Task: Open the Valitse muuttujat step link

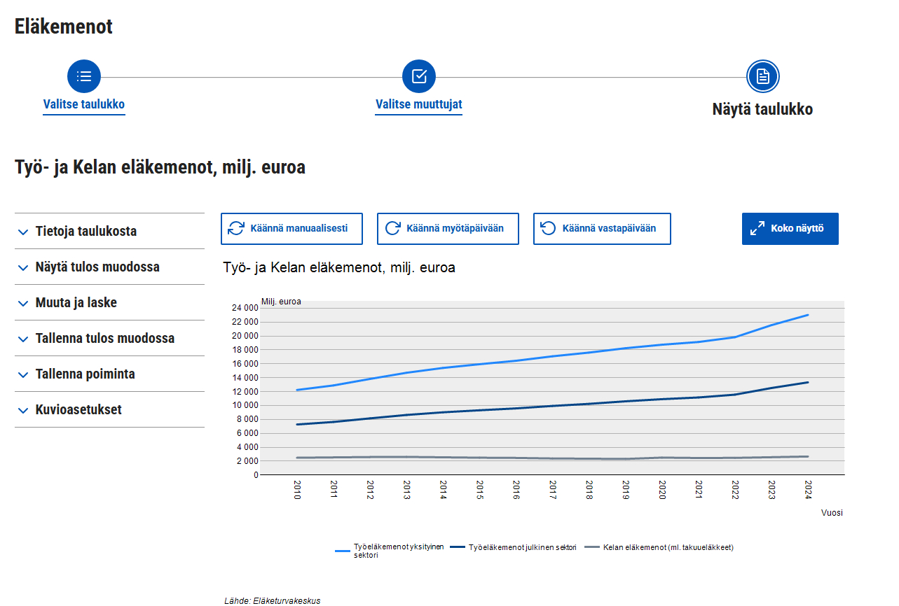Action: 419,105
